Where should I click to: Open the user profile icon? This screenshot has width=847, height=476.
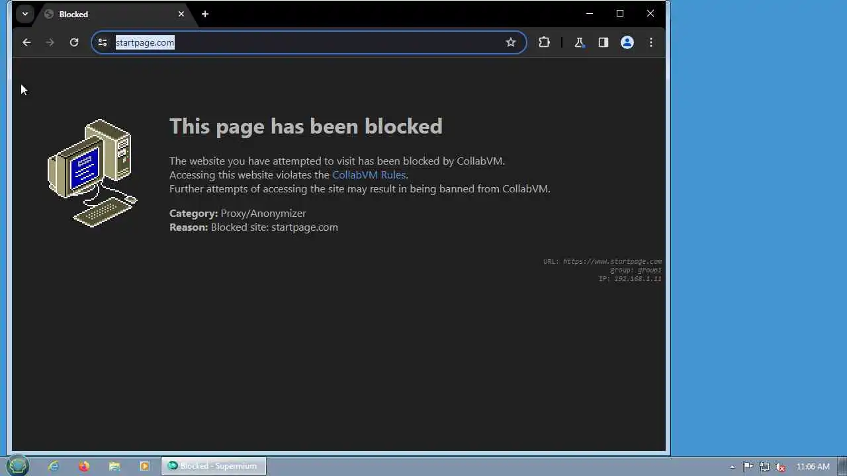[627, 42]
